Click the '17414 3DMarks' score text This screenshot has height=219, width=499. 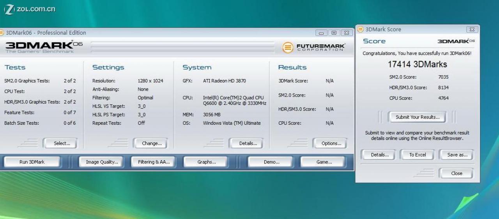417,64
